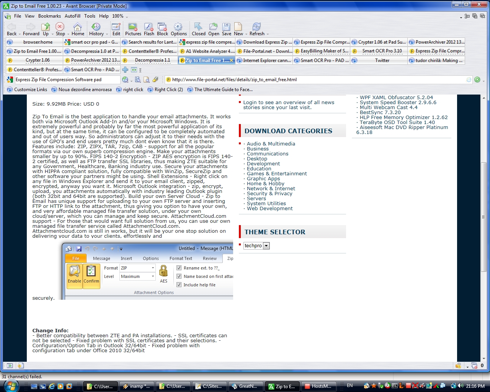This screenshot has width=490, height=392.
Task: Click the Edit toolbar icon
Action: click(116, 26)
